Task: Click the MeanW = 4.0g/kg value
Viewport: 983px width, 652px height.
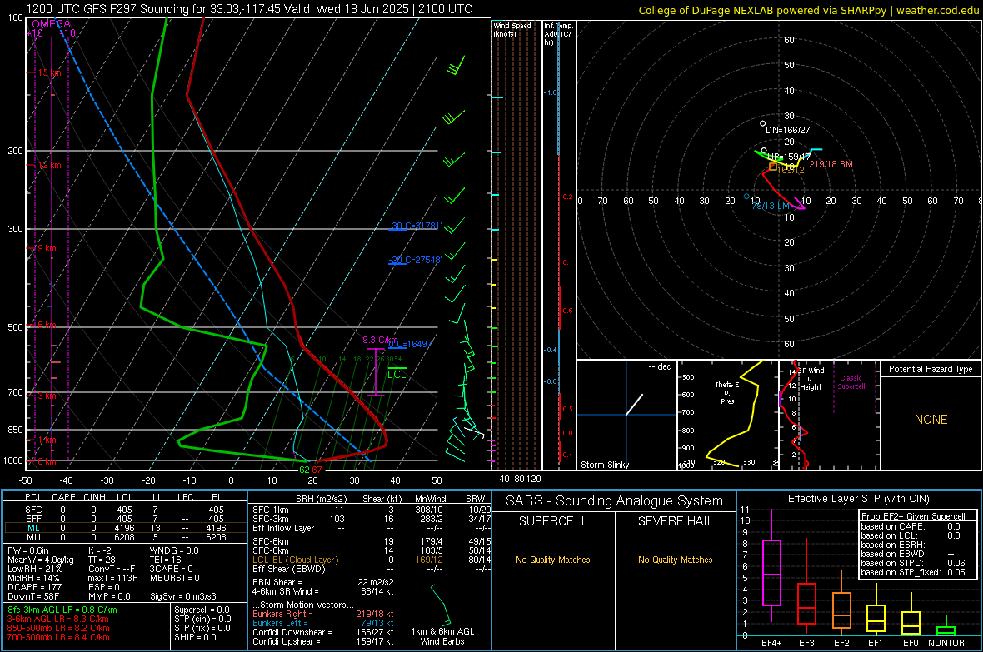Action: (41, 560)
